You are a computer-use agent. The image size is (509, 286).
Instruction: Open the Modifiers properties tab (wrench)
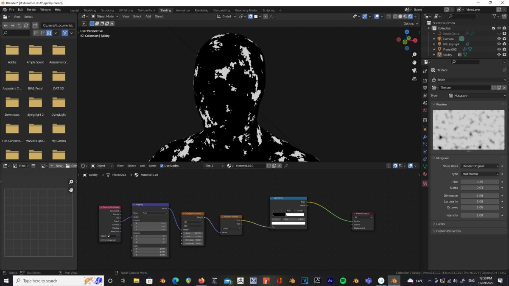pyautogui.click(x=425, y=137)
